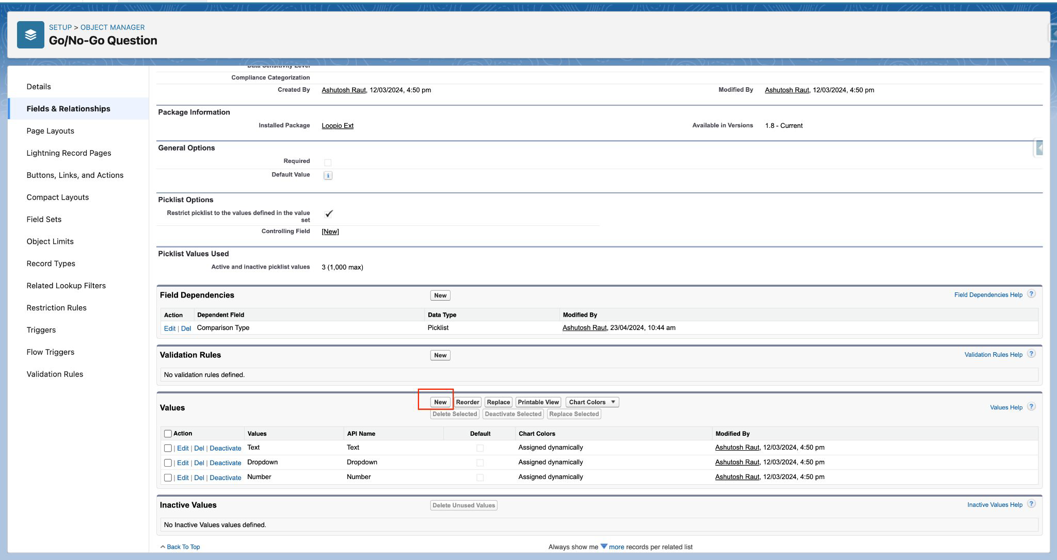The height and width of the screenshot is (560, 1057).
Task: Open Validation Rules in sidebar
Action: click(55, 375)
